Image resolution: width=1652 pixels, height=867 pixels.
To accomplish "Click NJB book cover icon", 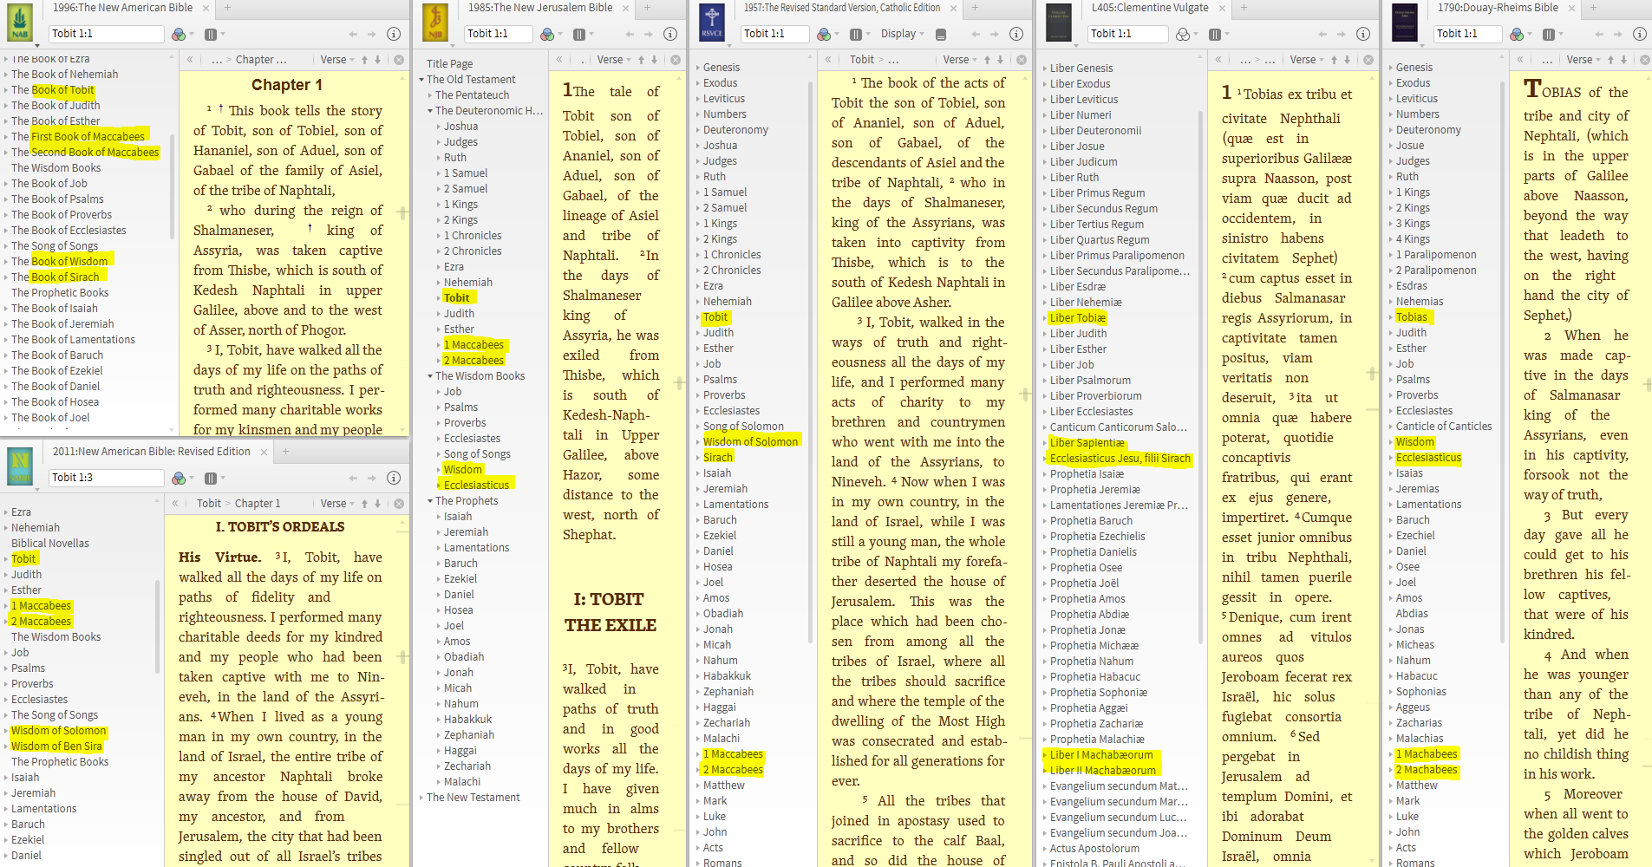I will point(435,23).
